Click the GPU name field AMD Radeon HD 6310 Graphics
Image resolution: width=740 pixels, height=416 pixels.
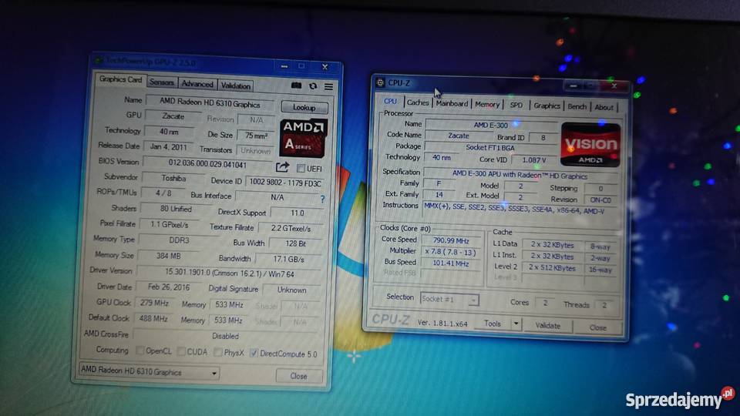point(210,102)
